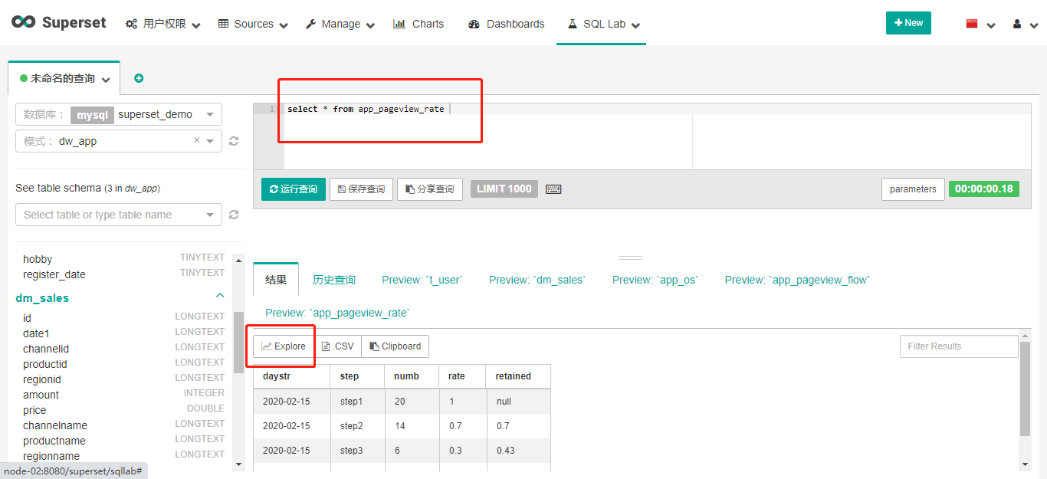Image resolution: width=1047 pixels, height=479 pixels.
Task: Open the Dashboards menu
Action: click(505, 24)
